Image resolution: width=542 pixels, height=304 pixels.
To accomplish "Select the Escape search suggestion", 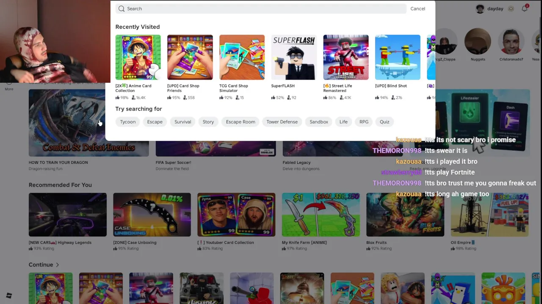I will tap(155, 122).
